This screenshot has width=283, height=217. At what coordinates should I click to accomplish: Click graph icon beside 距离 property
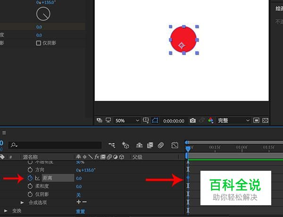(x=37, y=178)
